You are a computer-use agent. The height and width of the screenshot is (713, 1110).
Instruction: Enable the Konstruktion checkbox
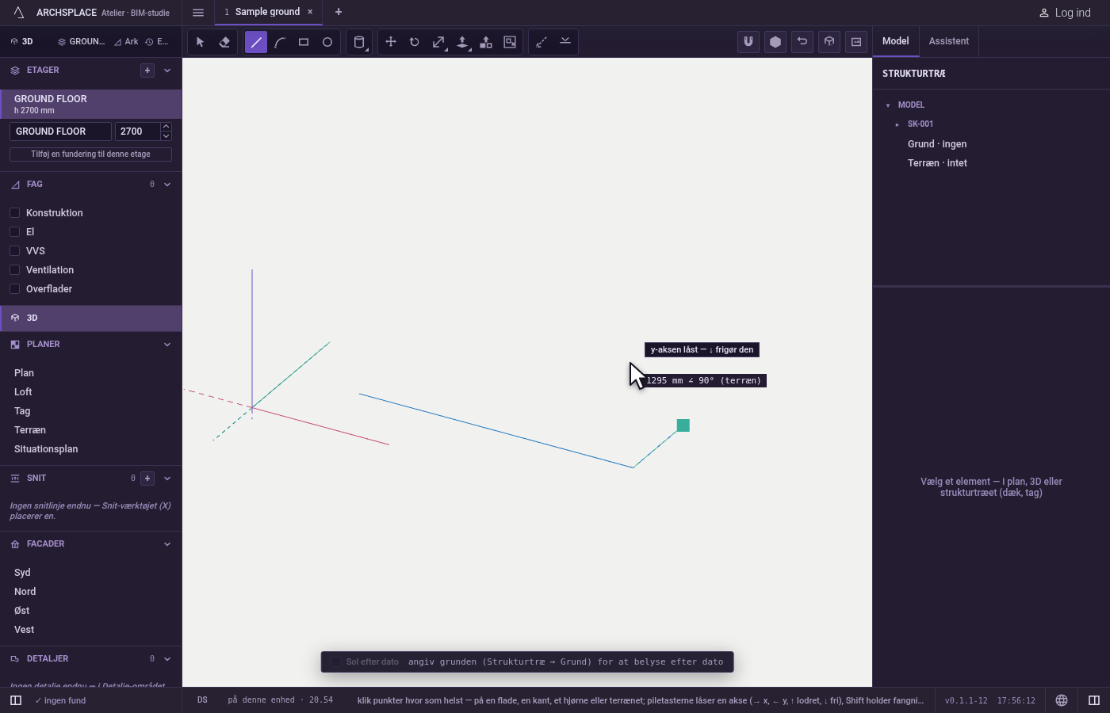(x=14, y=212)
